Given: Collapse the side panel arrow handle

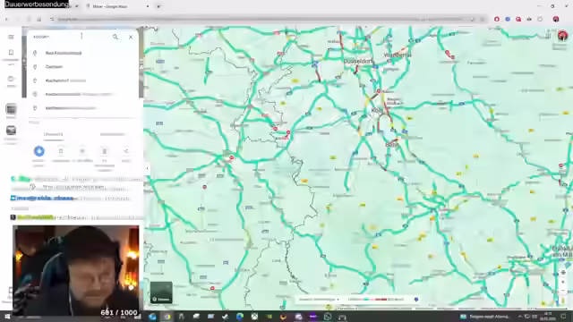Looking at the screenshot, I should click(147, 168).
